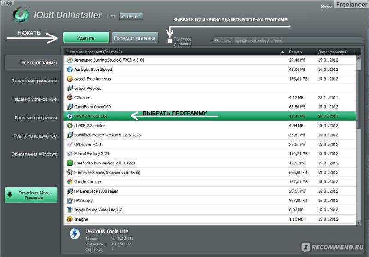Image resolution: width=369 pixels, height=257 pixels.
Task: Sort by the Название программ column
Action: [x=175, y=52]
